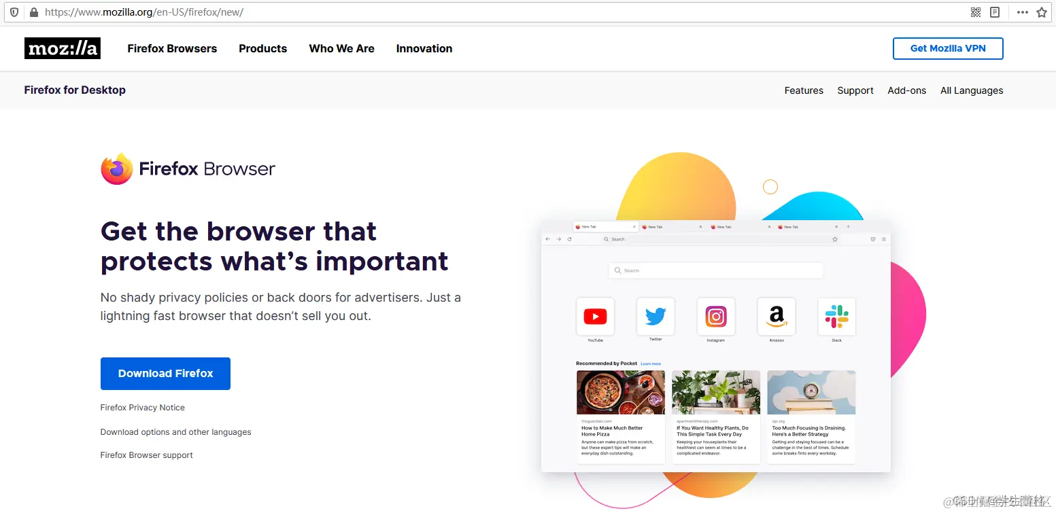
Task: Open All Languages link
Action: point(972,90)
